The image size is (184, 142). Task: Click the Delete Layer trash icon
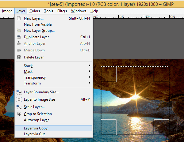(x=19, y=57)
